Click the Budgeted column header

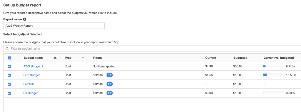click(x=240, y=58)
